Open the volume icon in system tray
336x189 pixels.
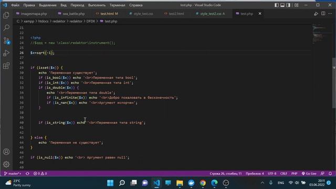[x=297, y=183]
